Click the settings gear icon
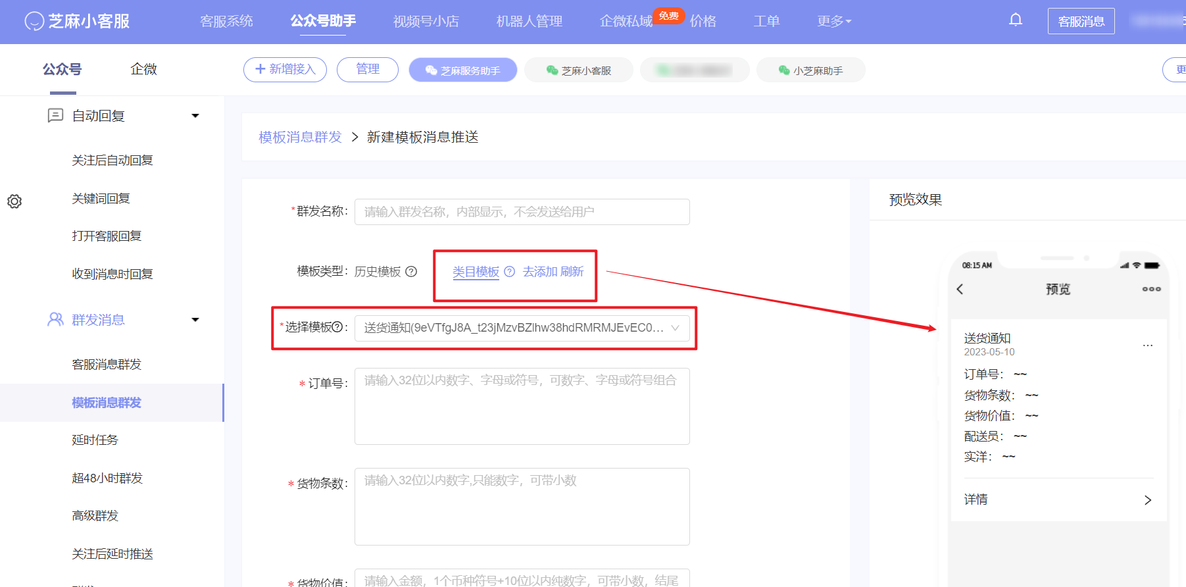The image size is (1186, 587). pos(14,201)
